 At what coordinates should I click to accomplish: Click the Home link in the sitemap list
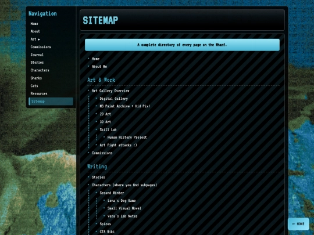coord(95,59)
